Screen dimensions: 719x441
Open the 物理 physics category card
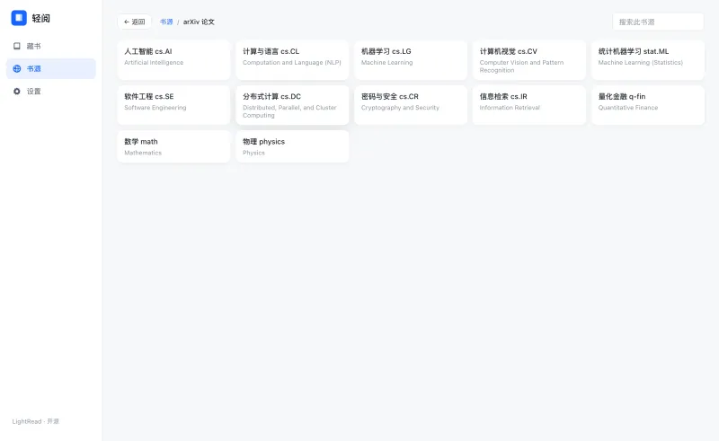click(292, 146)
